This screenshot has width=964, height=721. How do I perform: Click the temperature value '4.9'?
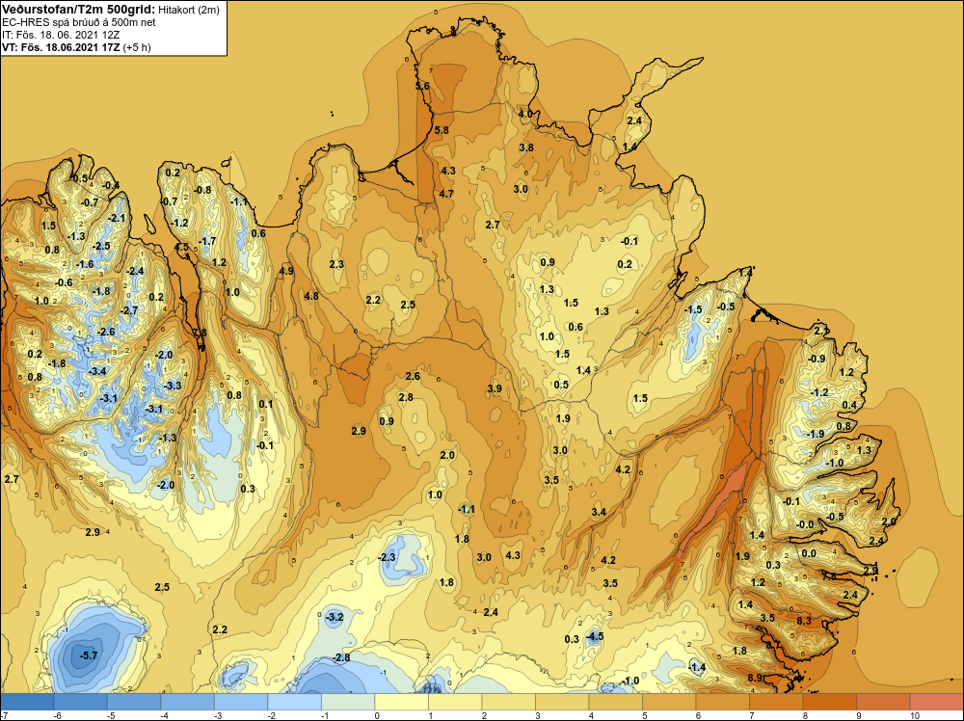tap(286, 271)
